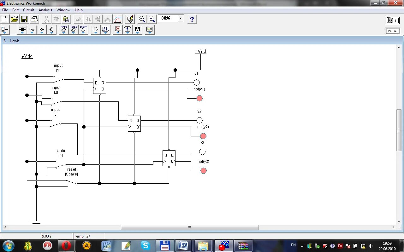Click the horizontal scrollbar thumb

point(190,227)
